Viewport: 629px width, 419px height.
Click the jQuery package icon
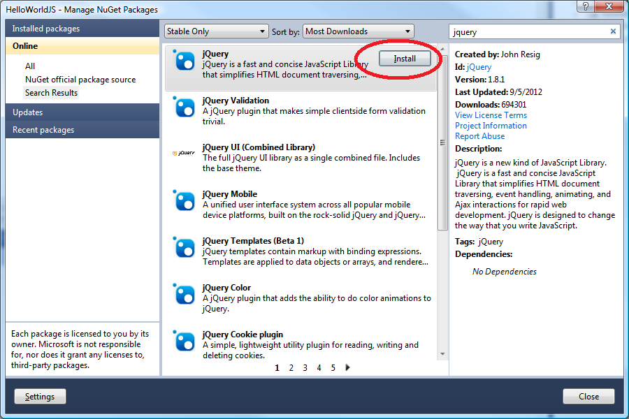184,61
